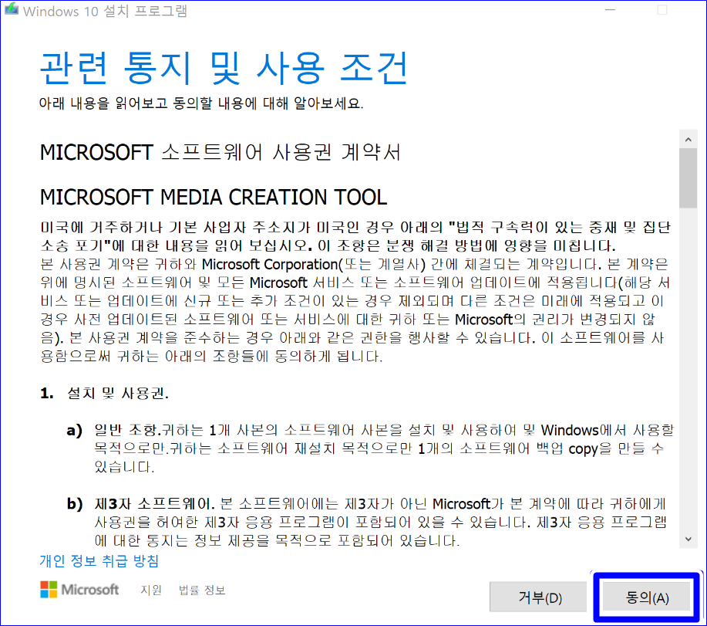Open the 개인 정보 취급 방침 link

coord(99,561)
